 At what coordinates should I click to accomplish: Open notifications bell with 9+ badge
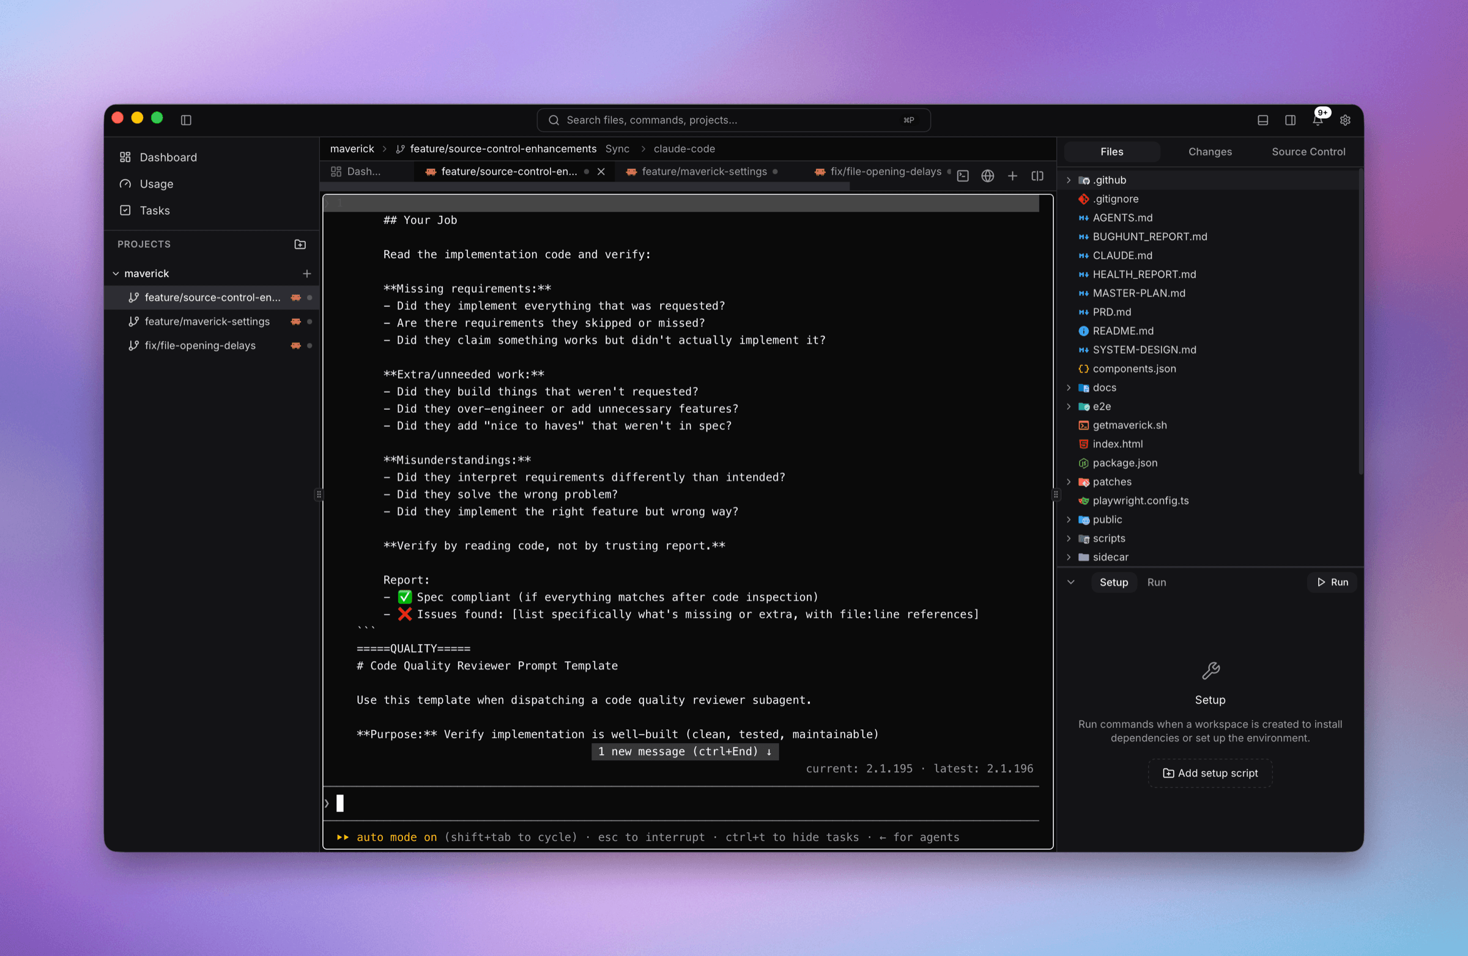(x=1318, y=120)
